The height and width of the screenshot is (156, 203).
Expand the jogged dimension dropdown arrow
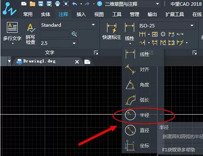click(x=149, y=43)
